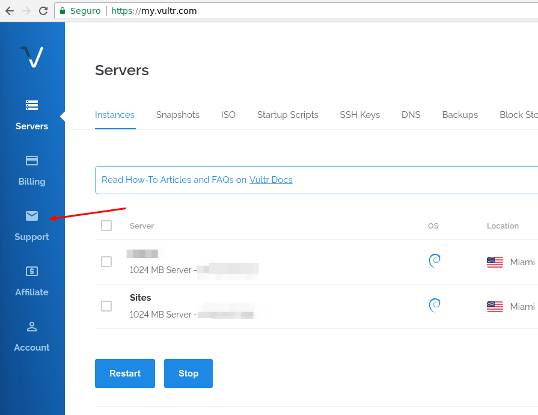This screenshot has height=415, width=538.
Task: Open the SSH Keys tab
Action: (x=360, y=115)
